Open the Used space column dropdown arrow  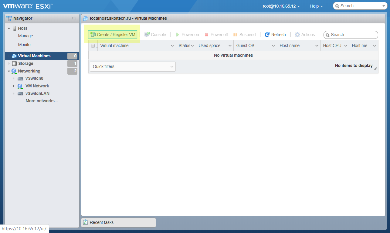pyautogui.click(x=230, y=46)
